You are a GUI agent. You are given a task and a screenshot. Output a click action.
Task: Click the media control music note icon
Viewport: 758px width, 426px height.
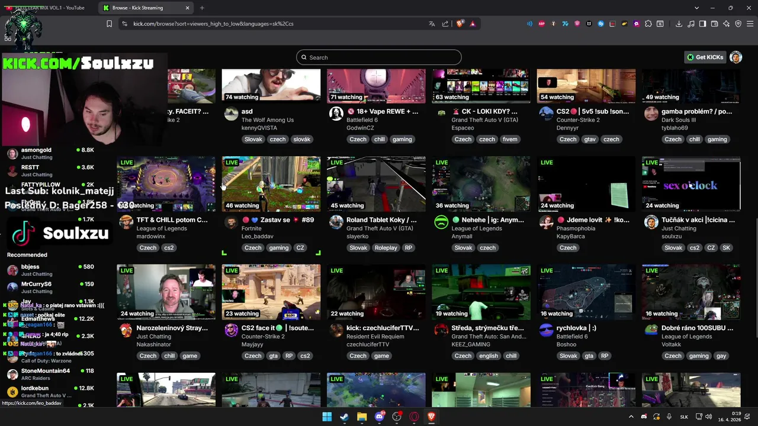coord(690,24)
